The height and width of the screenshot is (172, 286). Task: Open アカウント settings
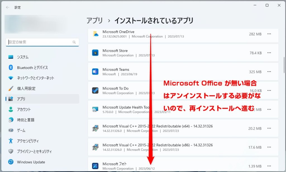click(x=42, y=109)
